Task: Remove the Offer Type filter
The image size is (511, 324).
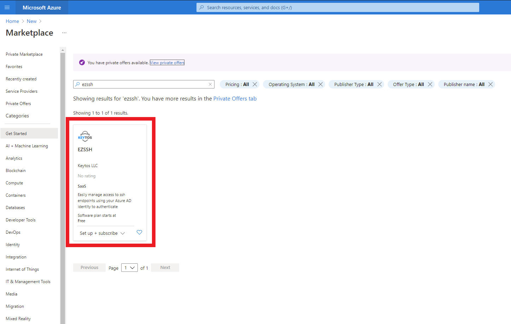Action: point(430,84)
